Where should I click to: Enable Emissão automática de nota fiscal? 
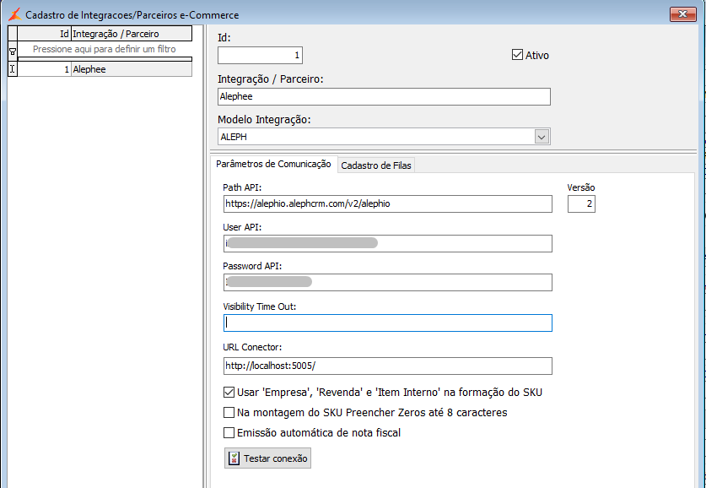click(x=229, y=433)
